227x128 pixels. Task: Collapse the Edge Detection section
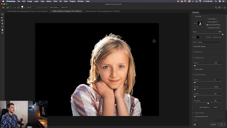tap(193, 58)
